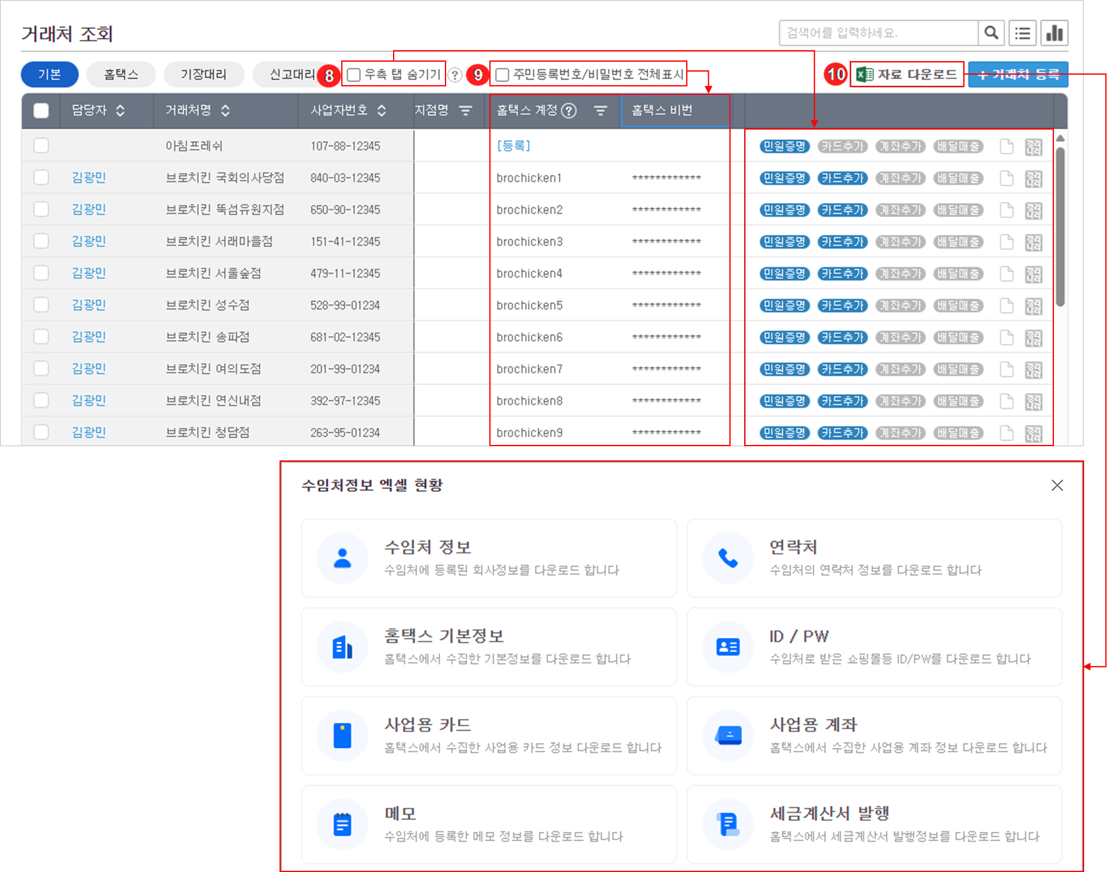Screen dimensions: 1107x872
Task: Focus the 검색어를 입력하세요 search field
Action: tap(879, 33)
